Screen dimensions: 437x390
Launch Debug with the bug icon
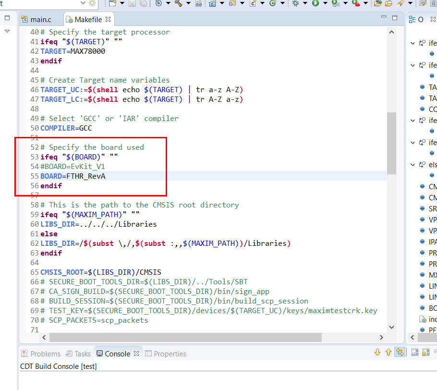tap(296, 3)
